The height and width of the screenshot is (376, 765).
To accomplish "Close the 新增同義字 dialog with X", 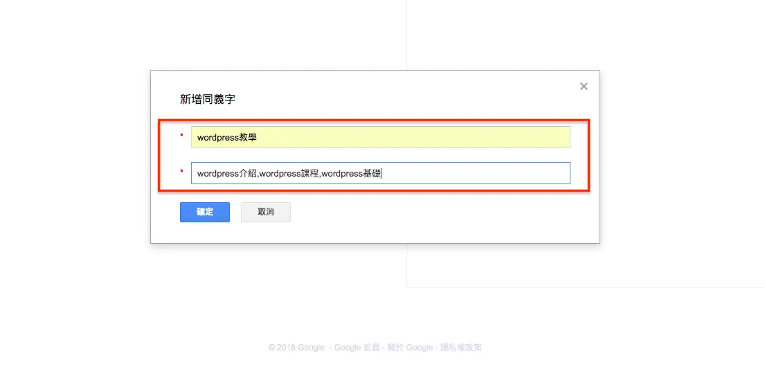I will [x=584, y=87].
